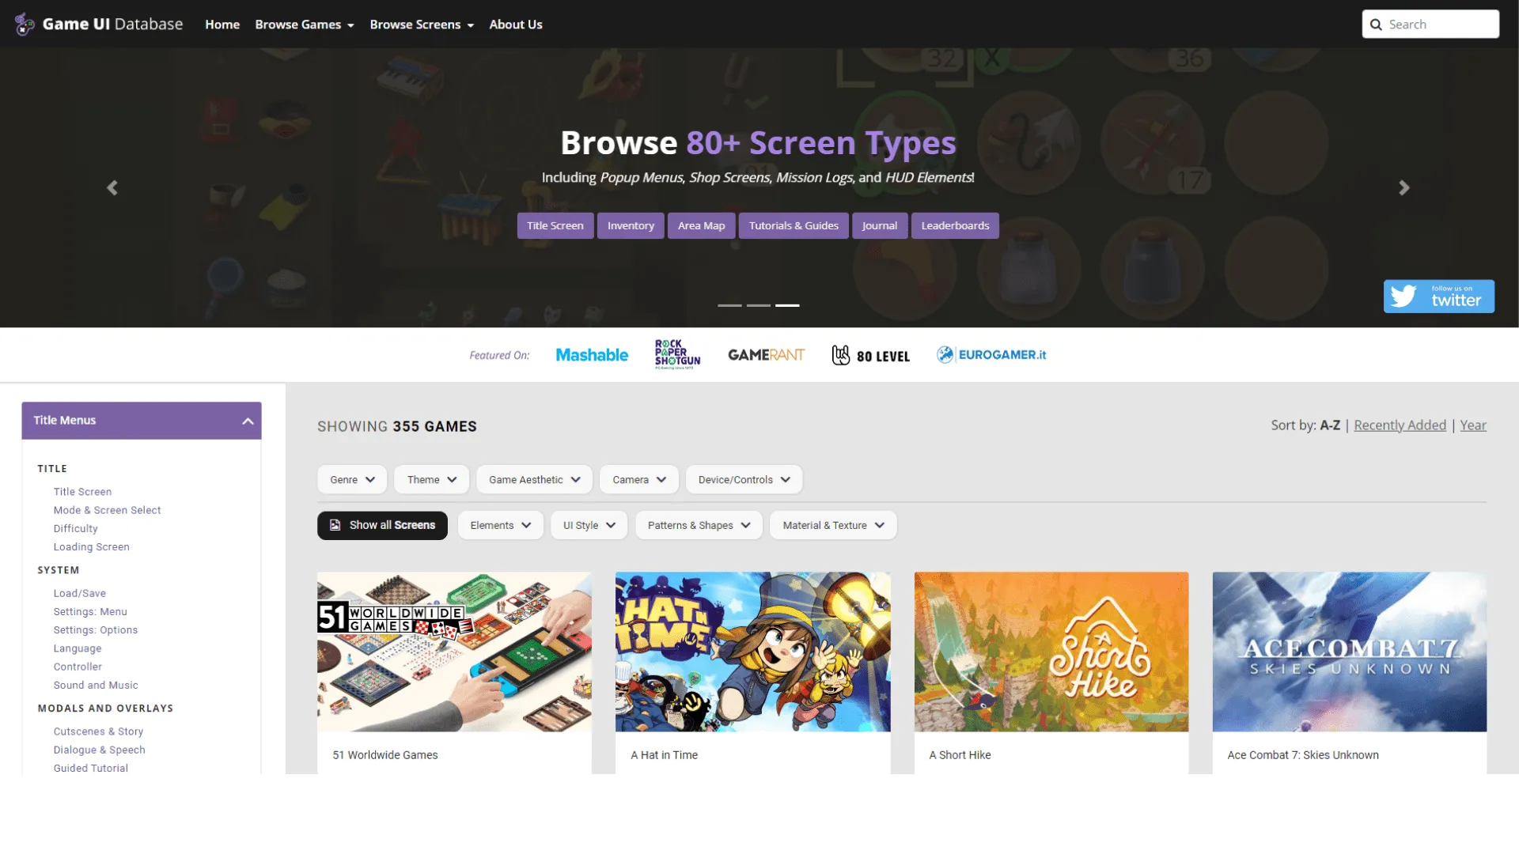Click the Search input field
Screen dimensions: 1519x854
tap(1430, 25)
